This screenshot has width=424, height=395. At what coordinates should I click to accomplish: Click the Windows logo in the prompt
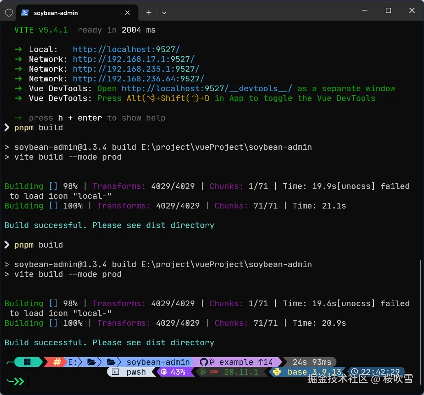click(27, 362)
